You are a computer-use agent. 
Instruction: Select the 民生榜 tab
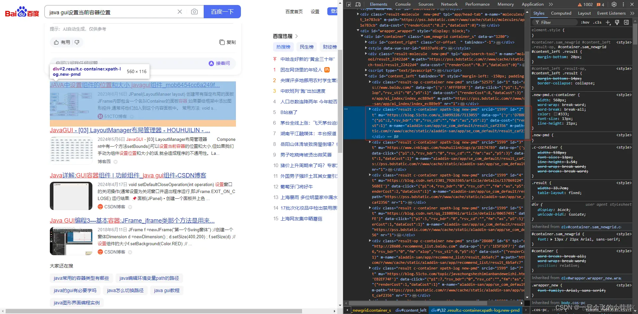[x=307, y=47]
